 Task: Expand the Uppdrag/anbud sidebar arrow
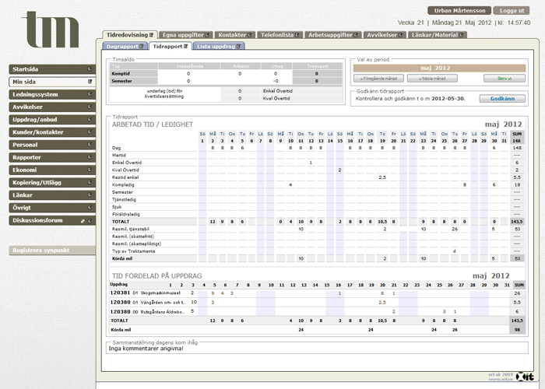point(90,120)
